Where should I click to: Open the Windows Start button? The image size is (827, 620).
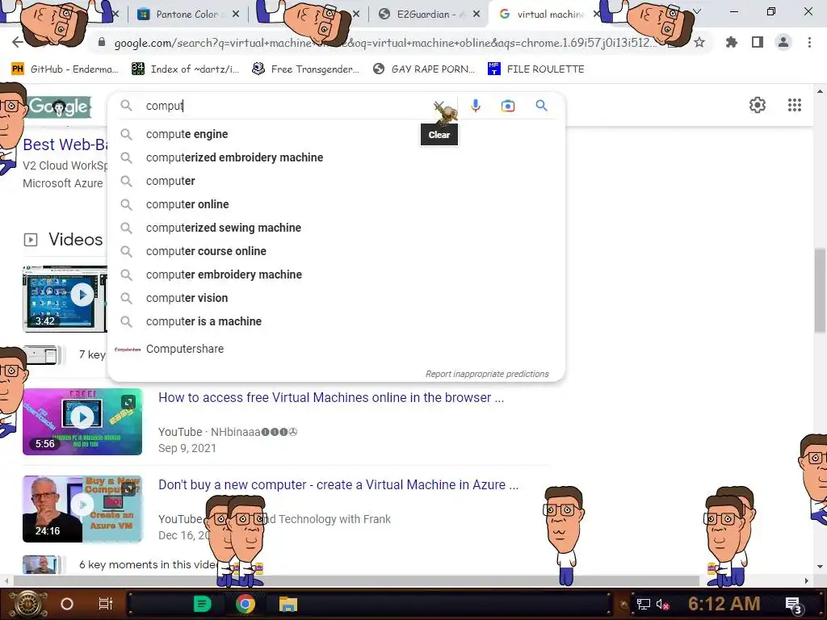pyautogui.click(x=27, y=604)
